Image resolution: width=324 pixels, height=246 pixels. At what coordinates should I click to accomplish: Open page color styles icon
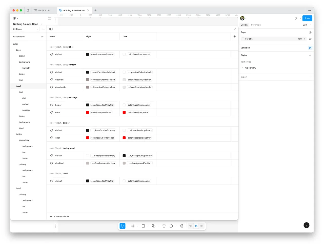pyautogui.click(x=310, y=32)
